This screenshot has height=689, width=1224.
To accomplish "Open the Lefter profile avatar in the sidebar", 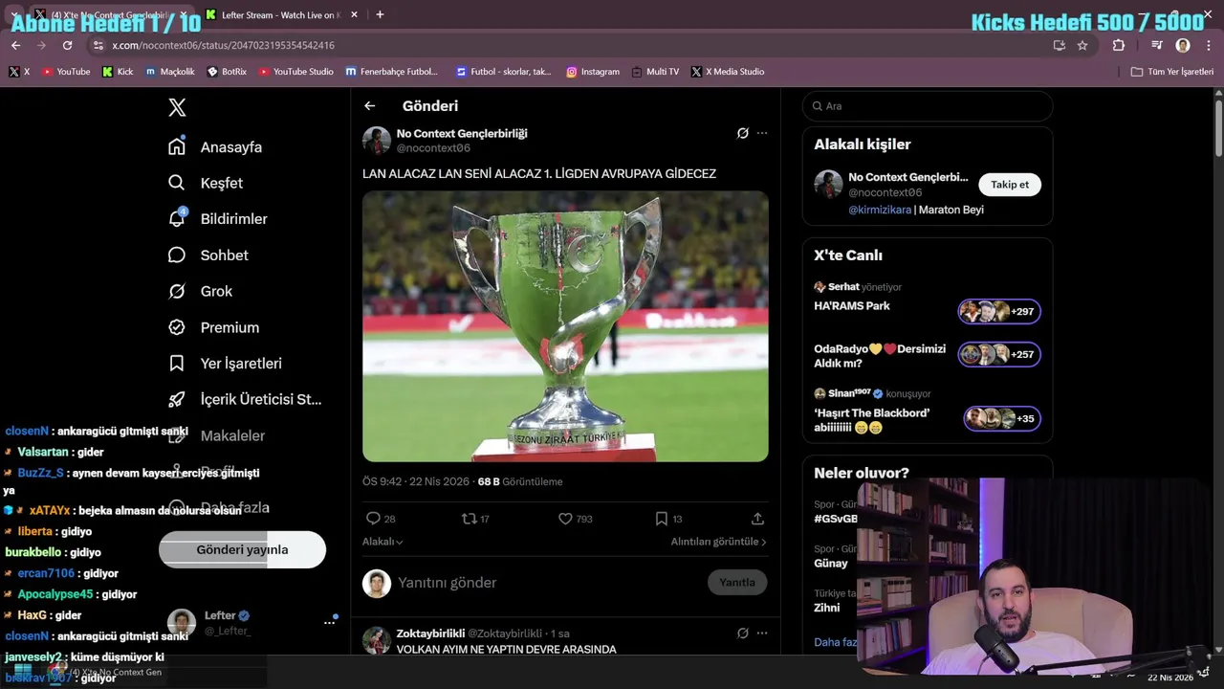I will coord(182,622).
